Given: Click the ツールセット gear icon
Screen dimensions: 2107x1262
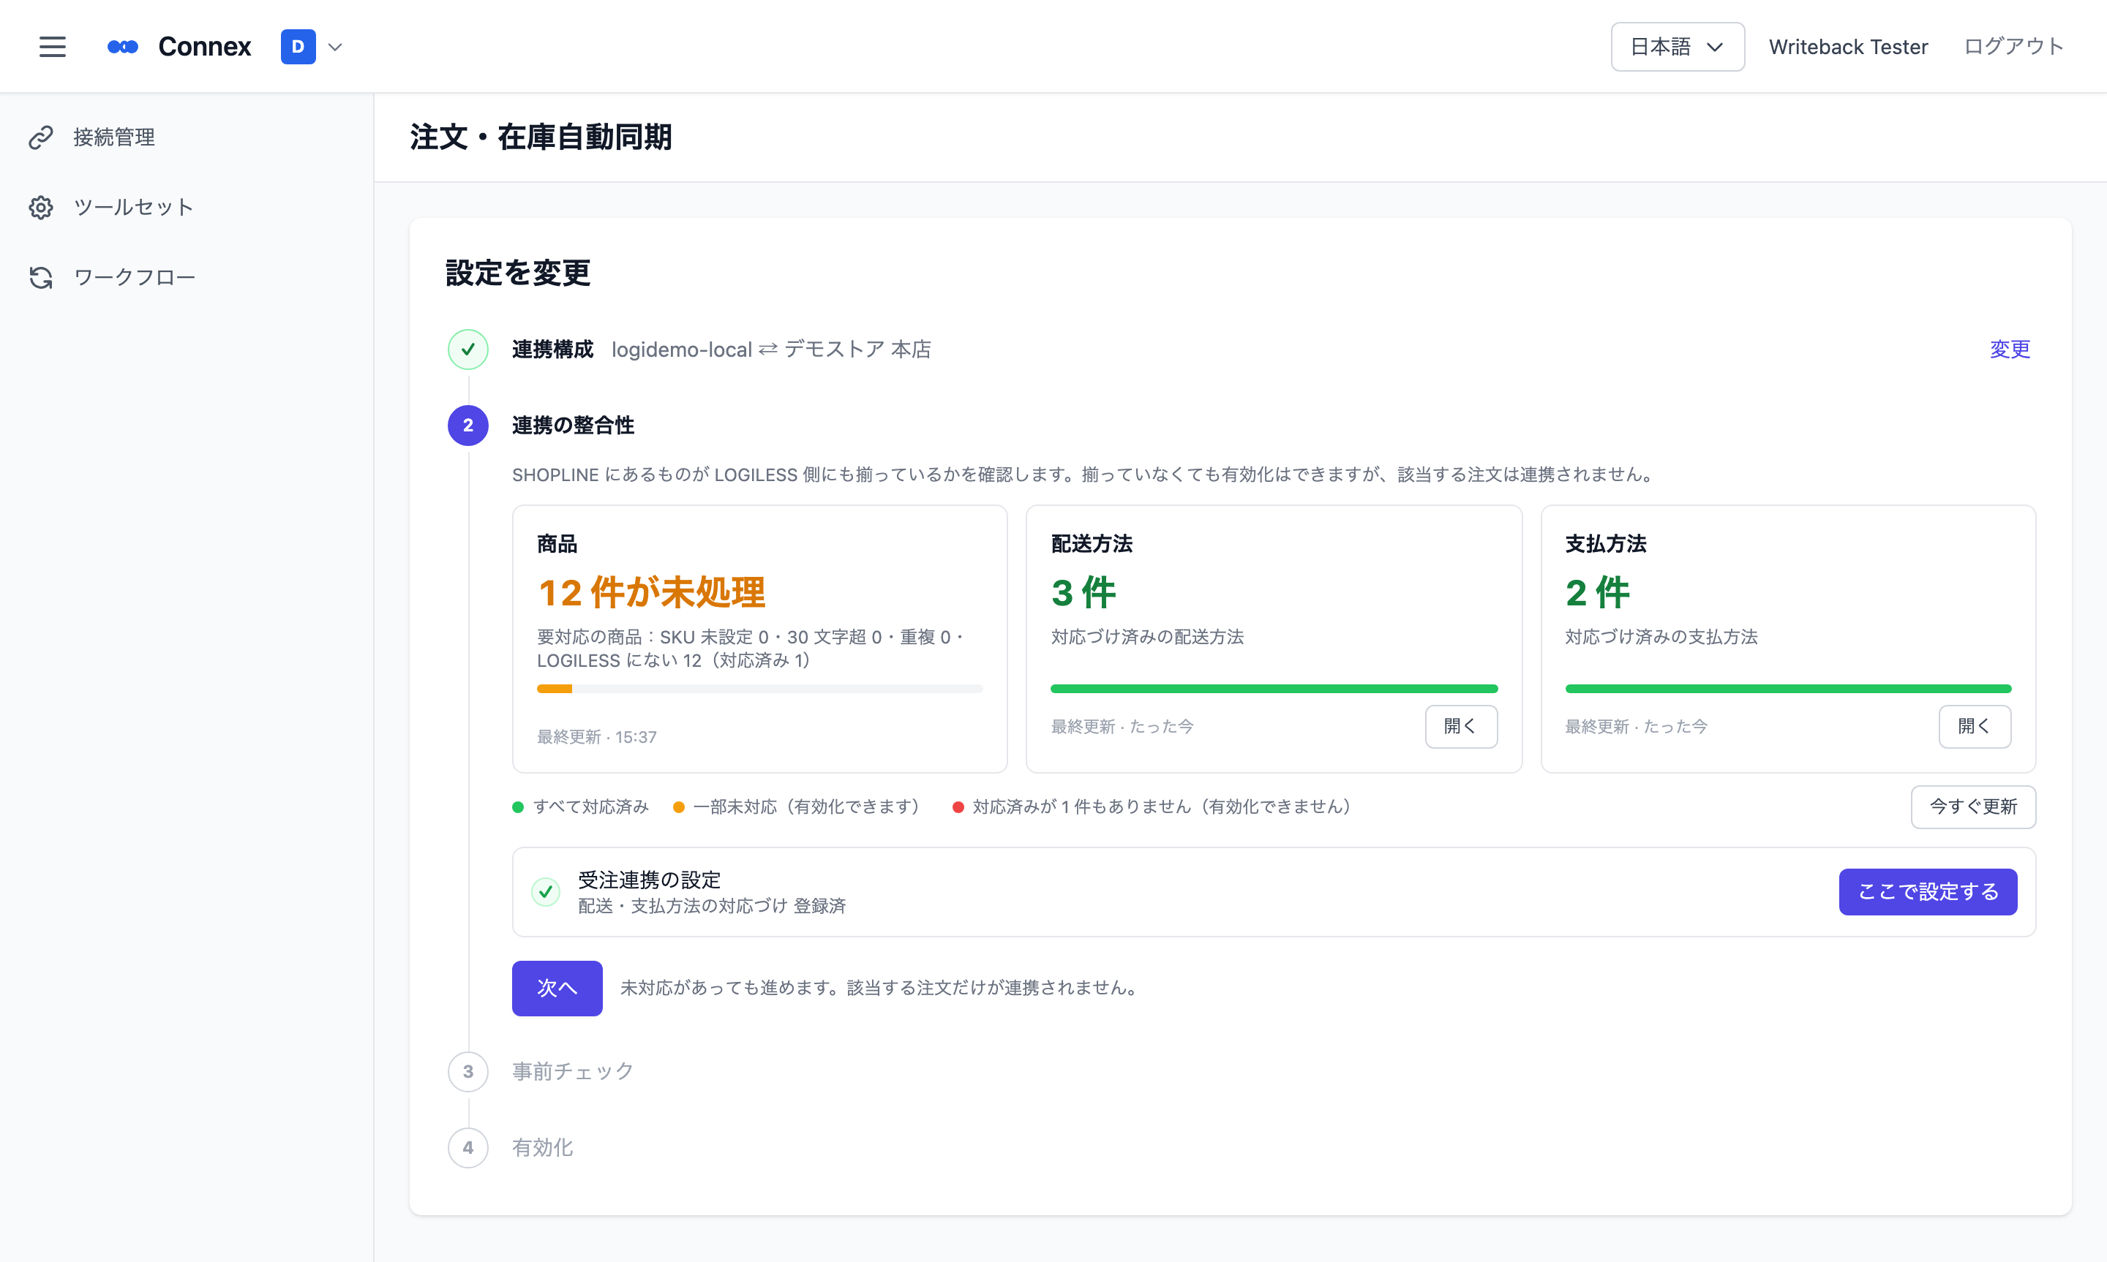Looking at the screenshot, I should pos(41,208).
